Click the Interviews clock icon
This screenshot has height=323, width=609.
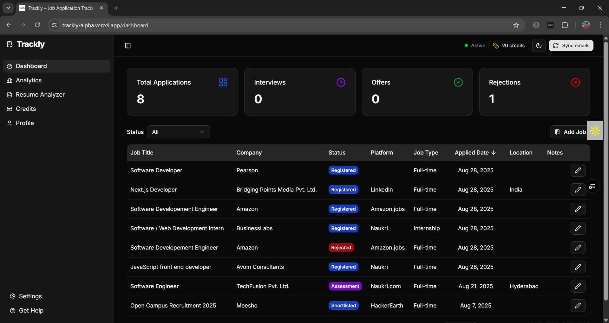tap(341, 82)
